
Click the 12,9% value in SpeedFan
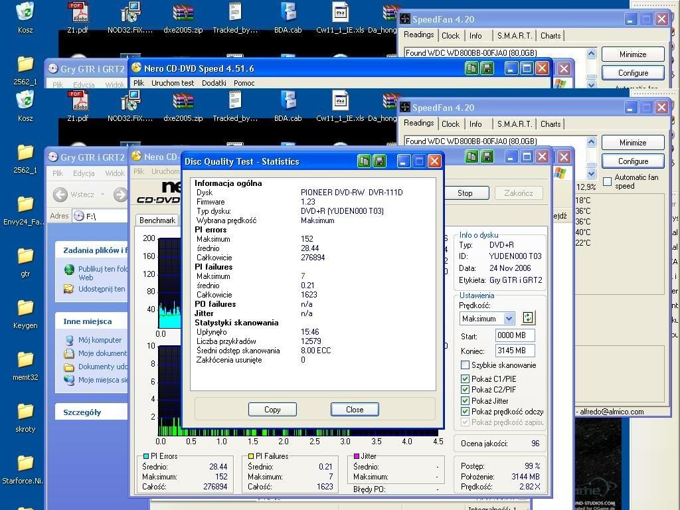pyautogui.click(x=586, y=187)
